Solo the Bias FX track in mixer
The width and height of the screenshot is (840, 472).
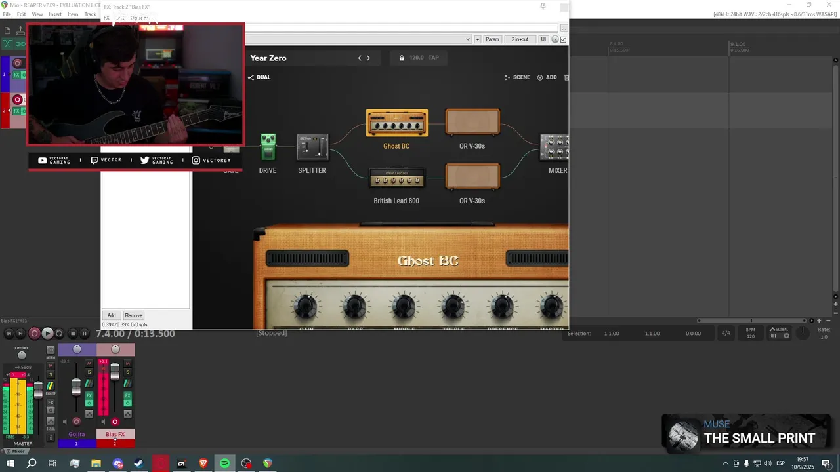128,372
